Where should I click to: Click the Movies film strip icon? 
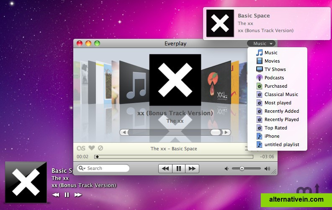[260, 61]
